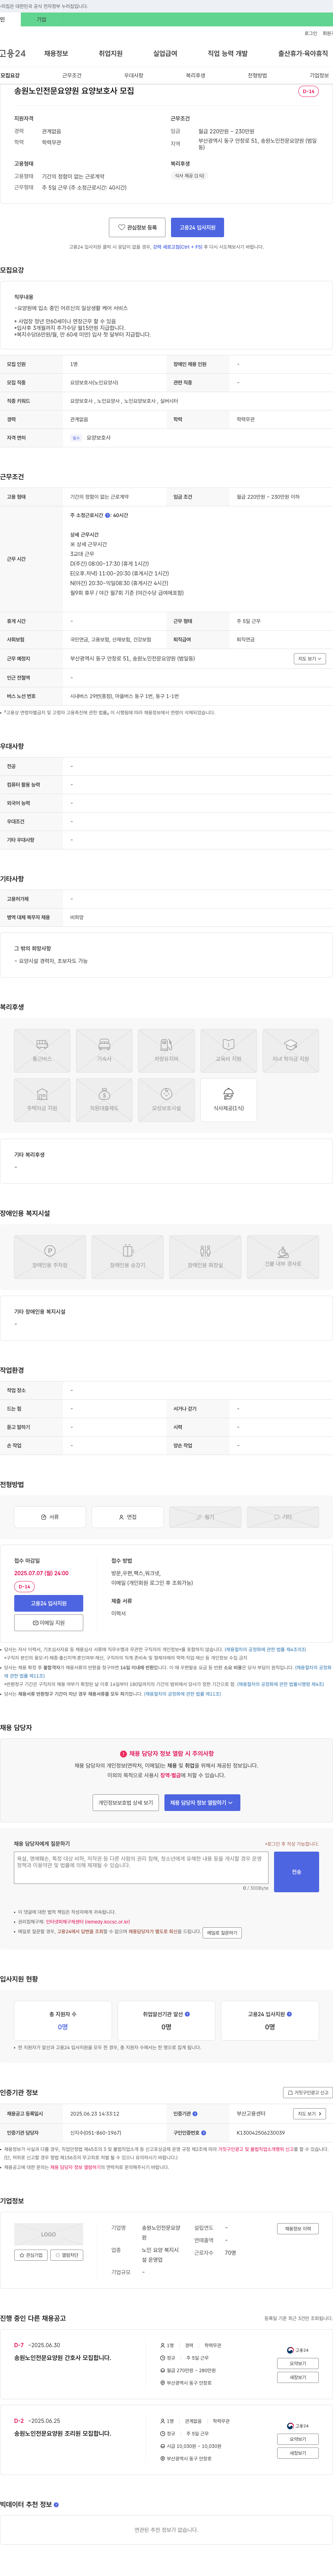This screenshot has height=2576, width=333.
Task: Select the 기타 screening method box
Action: coord(283,1517)
